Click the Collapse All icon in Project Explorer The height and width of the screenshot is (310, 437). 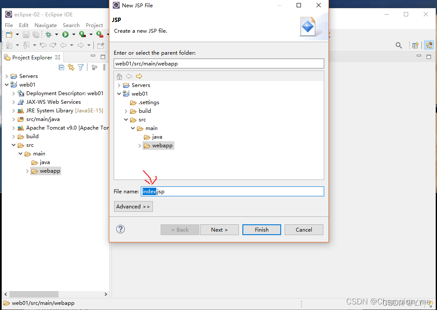tap(61, 67)
